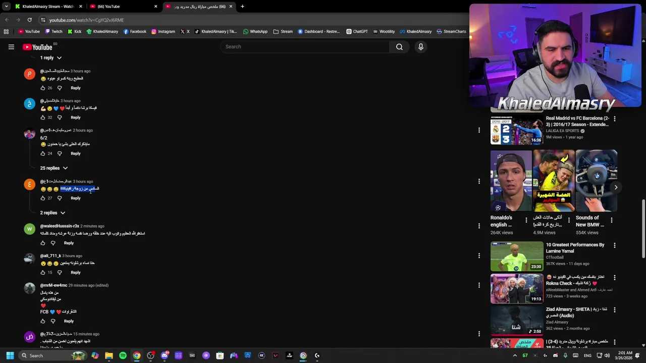The image size is (646, 363).
Task: Click the Windows Start button
Action: pos(10,355)
